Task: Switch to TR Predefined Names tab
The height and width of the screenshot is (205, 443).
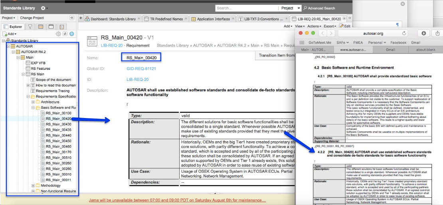Action: tap(166, 19)
